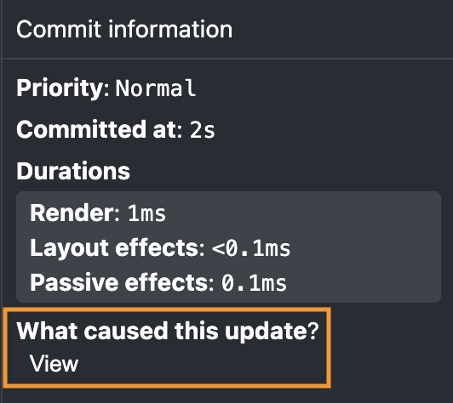Click the question mark after "update"

(313, 331)
